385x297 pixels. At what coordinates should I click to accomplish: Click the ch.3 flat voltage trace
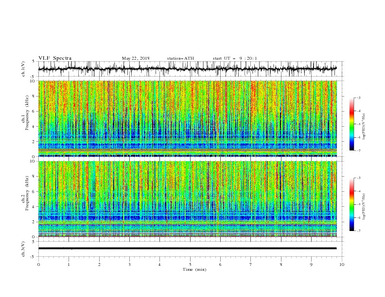pos(187,248)
